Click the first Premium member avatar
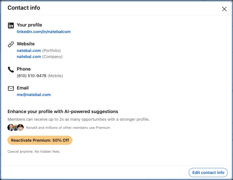 (x=10, y=128)
